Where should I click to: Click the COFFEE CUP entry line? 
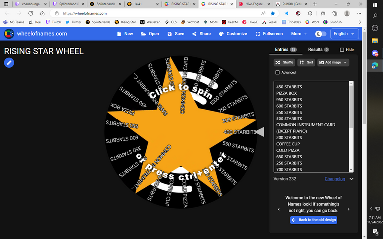288,144
